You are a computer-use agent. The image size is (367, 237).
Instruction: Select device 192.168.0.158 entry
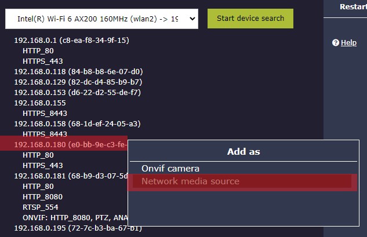coord(77,124)
